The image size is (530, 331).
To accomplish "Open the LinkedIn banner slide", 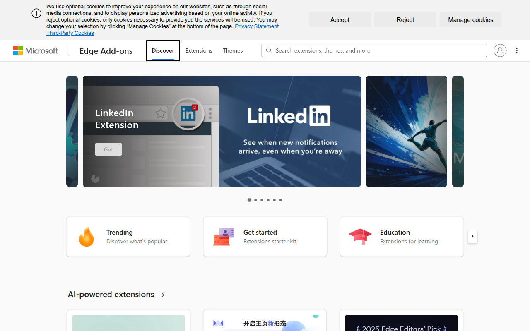I will click(x=222, y=131).
